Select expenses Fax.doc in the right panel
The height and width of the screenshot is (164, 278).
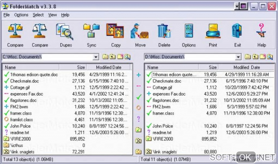[x=169, y=94]
